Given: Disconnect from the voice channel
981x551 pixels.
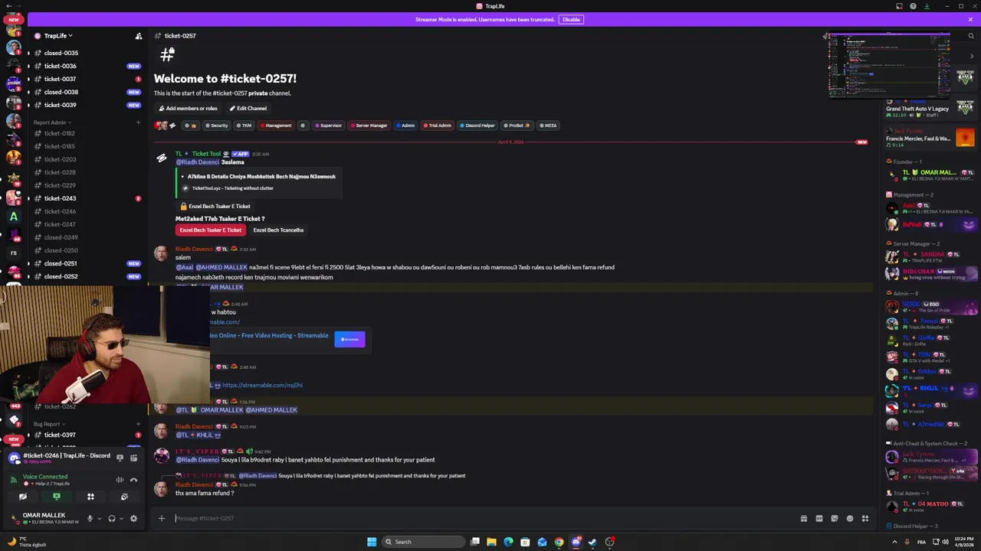Looking at the screenshot, I should [x=133, y=480].
